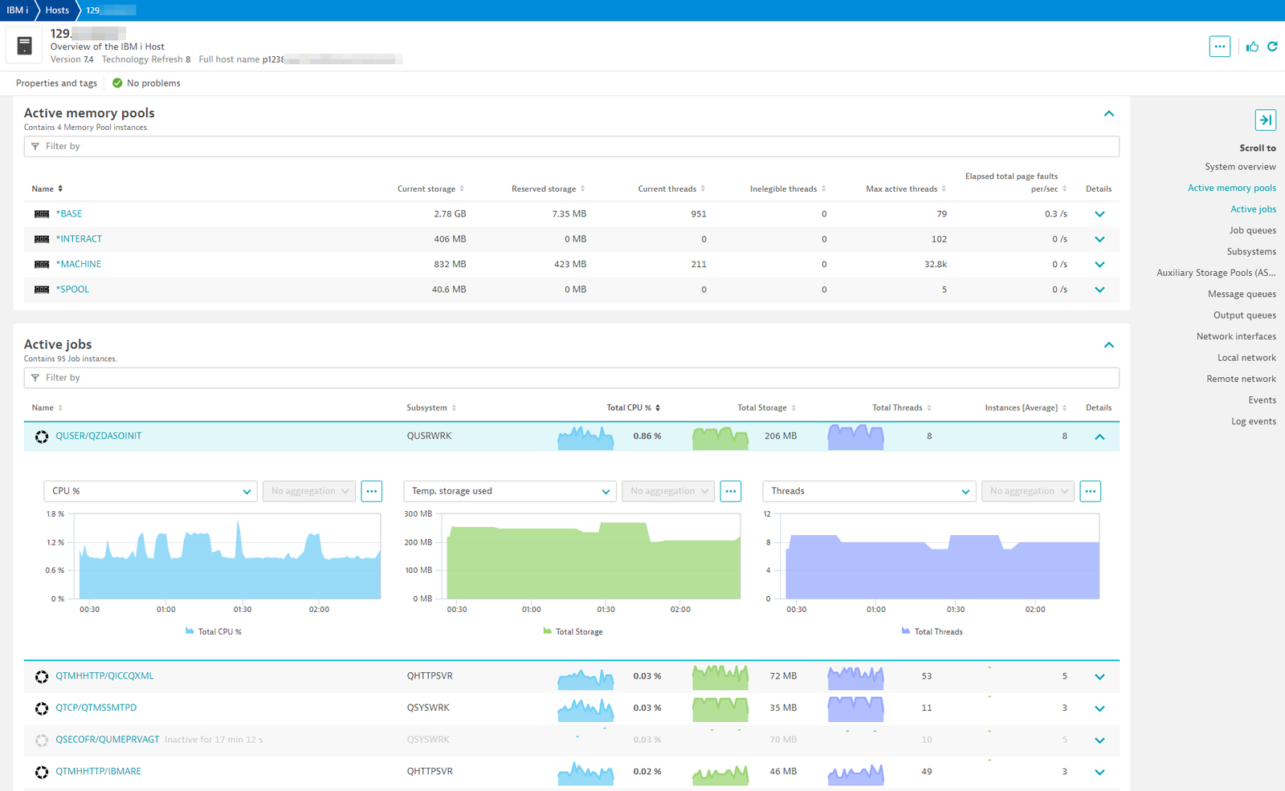
Task: Open the aggregation dropdown beside CPU %
Action: click(x=309, y=491)
